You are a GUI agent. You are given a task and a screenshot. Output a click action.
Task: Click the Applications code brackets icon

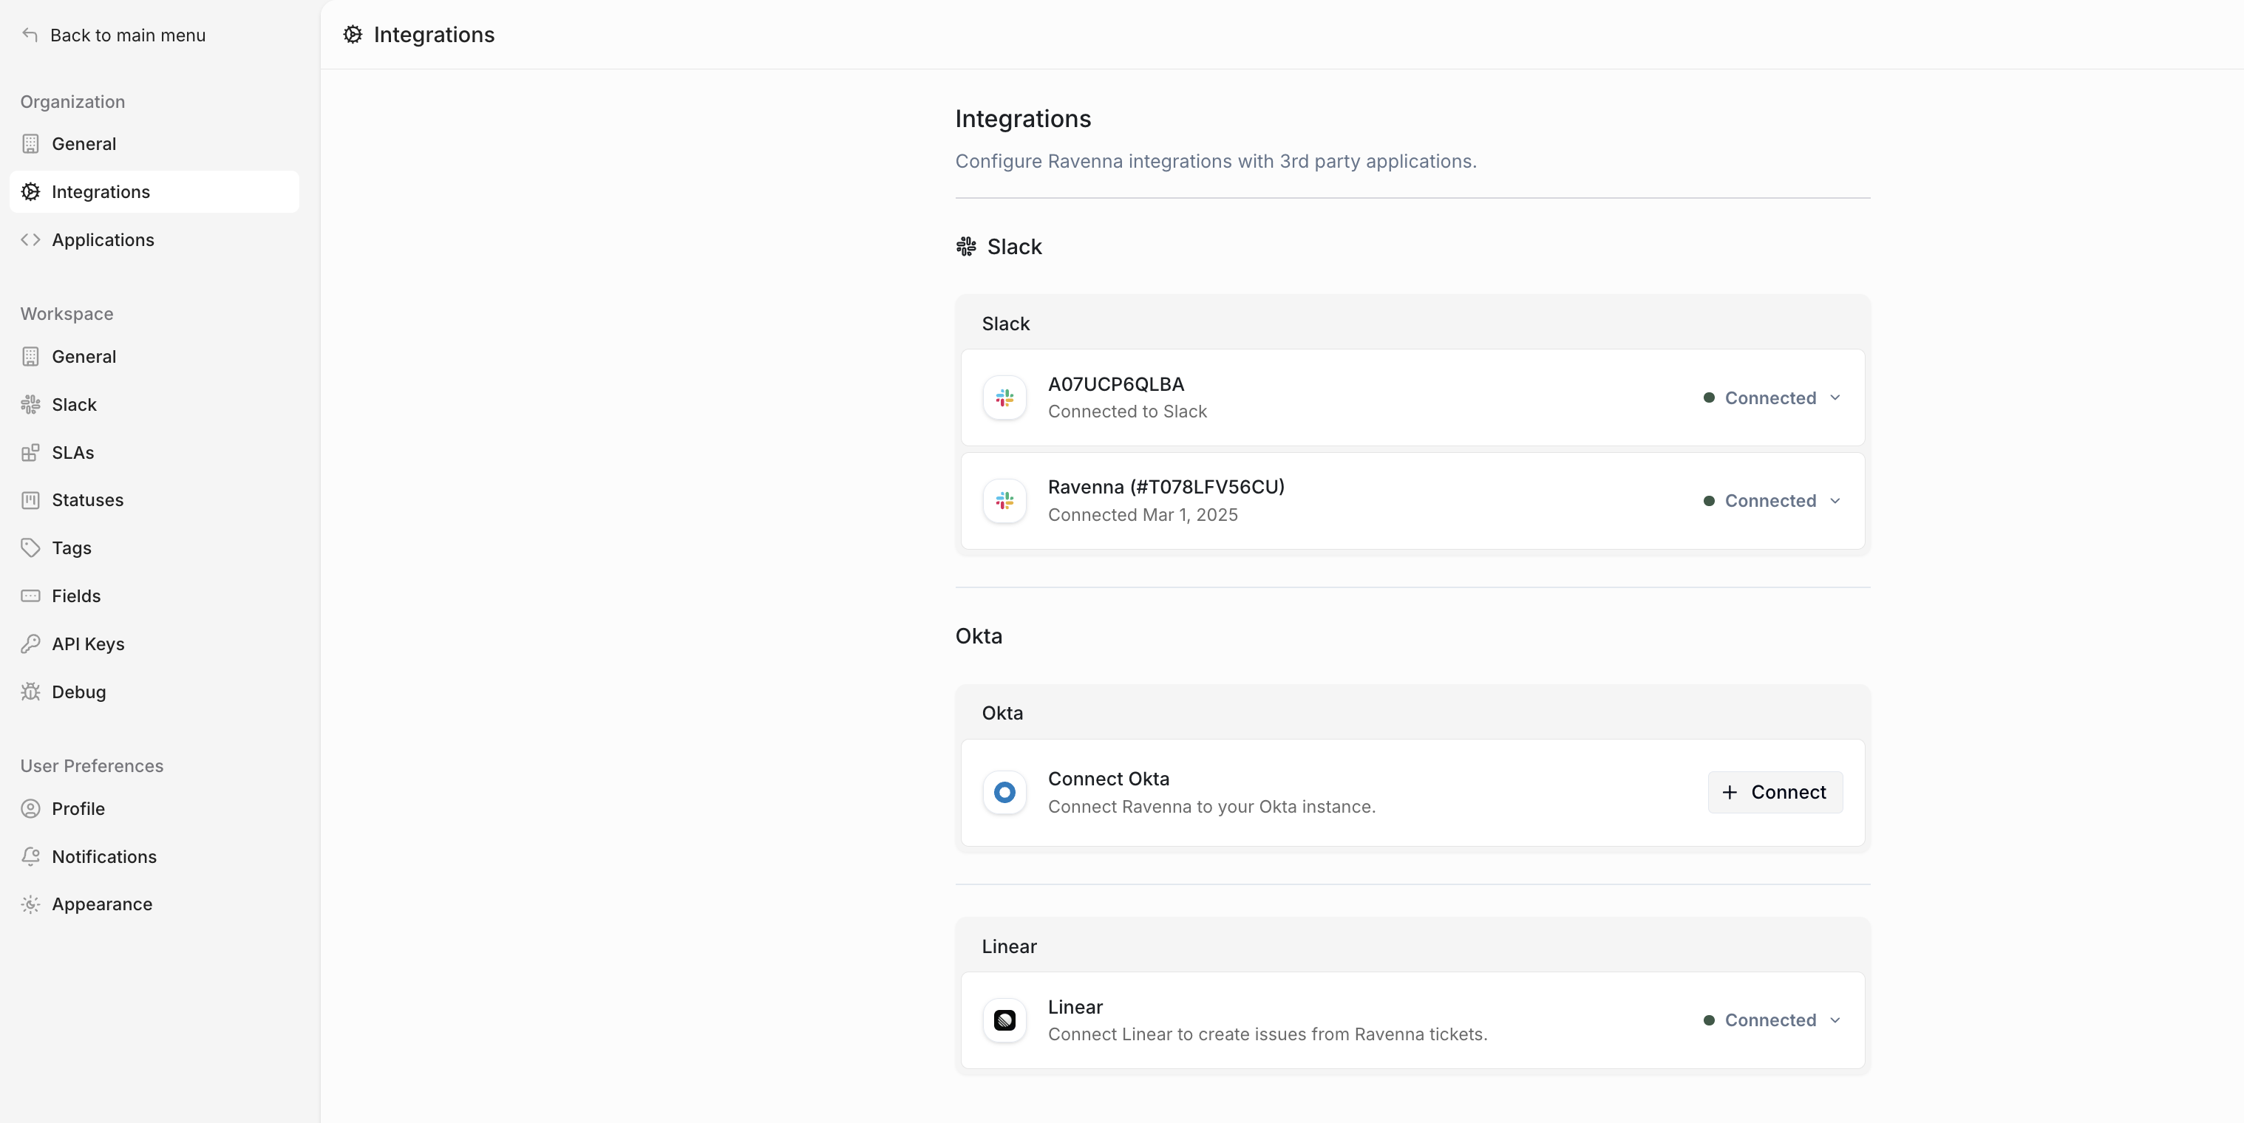point(30,239)
